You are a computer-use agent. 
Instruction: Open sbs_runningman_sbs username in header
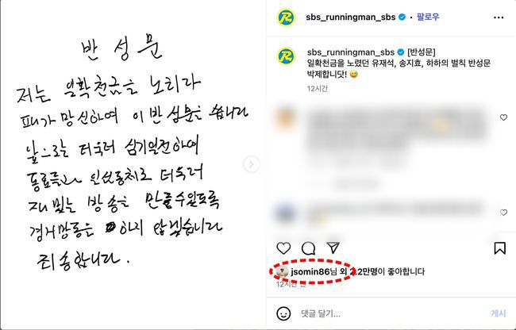point(350,17)
